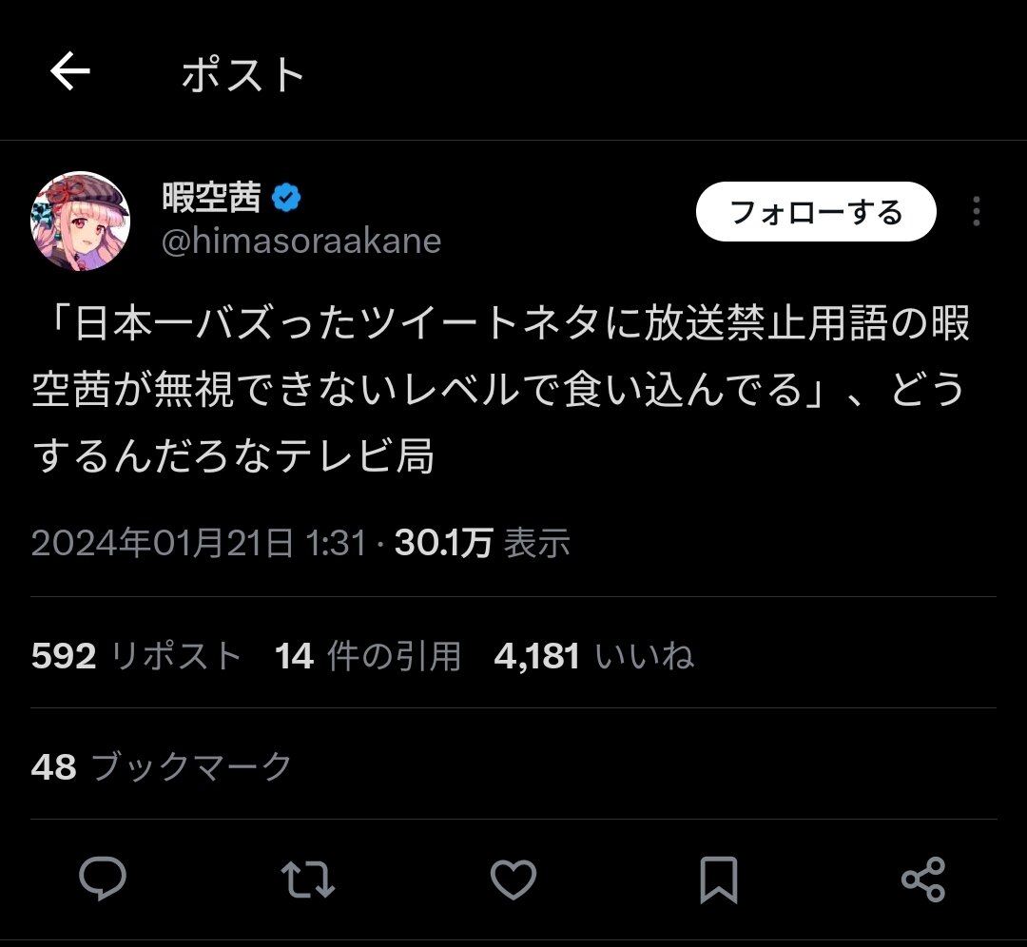Viewport: 1027px width, 947px height.
Task: Click the 48 ブックマーク count
Action: [161, 766]
